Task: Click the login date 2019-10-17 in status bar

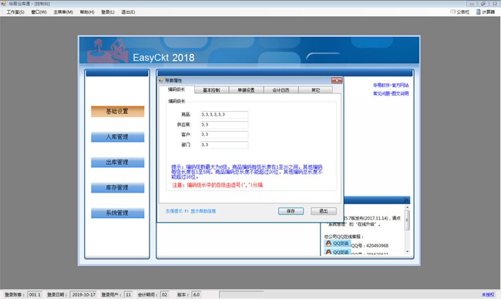Action: click(x=84, y=294)
